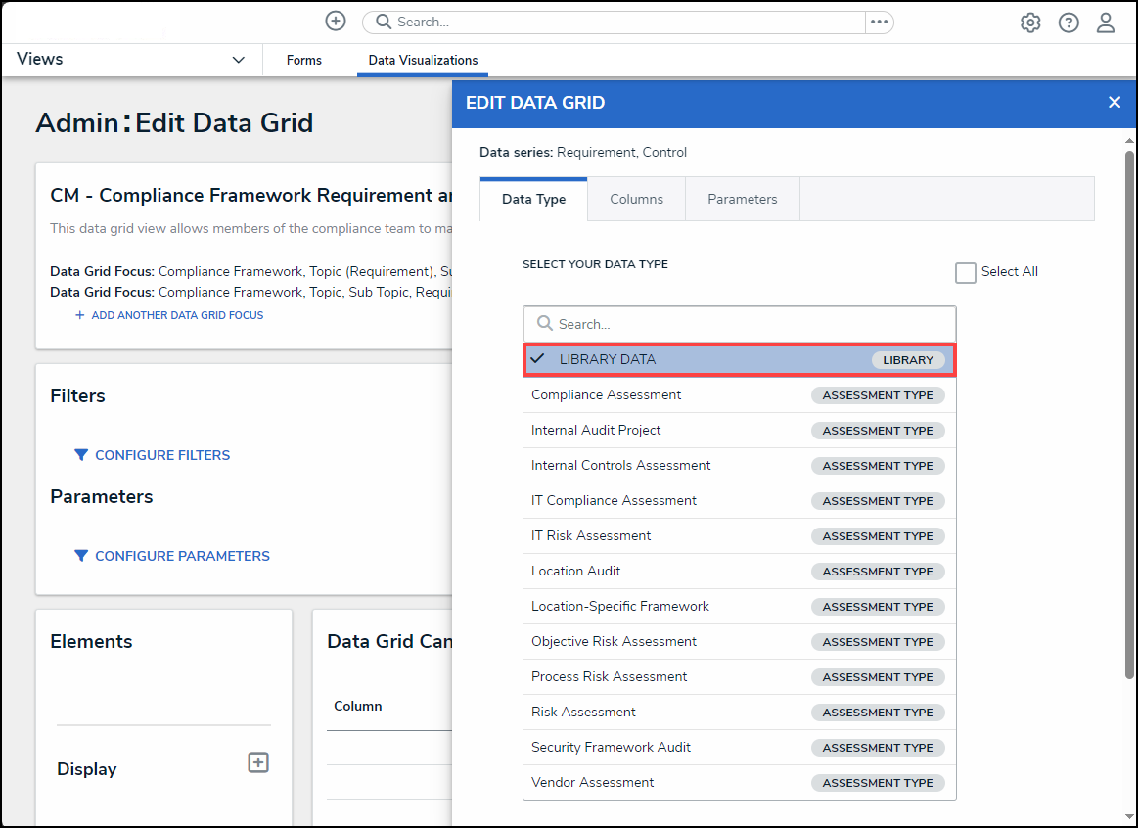Viewport: 1138px width, 828px height.
Task: Click the Configure Parameters funnel icon
Action: click(81, 556)
